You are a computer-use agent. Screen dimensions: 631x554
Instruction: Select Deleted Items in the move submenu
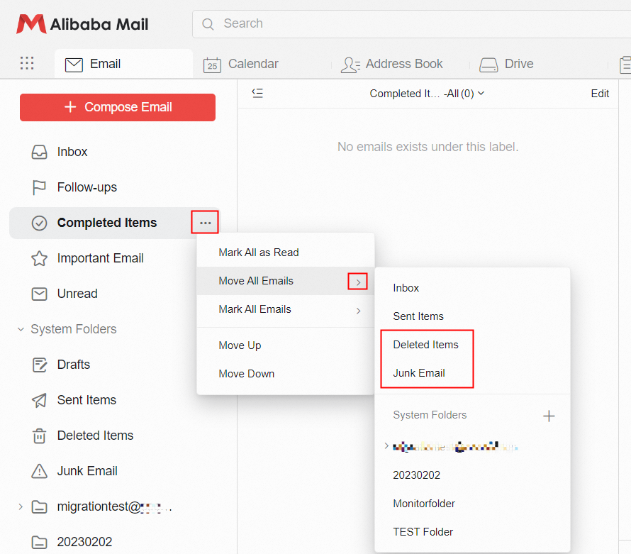pos(425,344)
